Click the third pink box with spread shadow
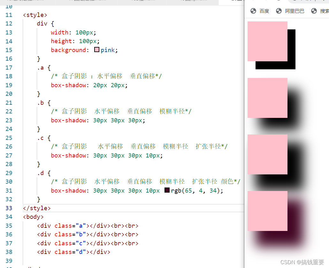Image resolution: width=329 pixels, height=268 pixels. (x=268, y=155)
